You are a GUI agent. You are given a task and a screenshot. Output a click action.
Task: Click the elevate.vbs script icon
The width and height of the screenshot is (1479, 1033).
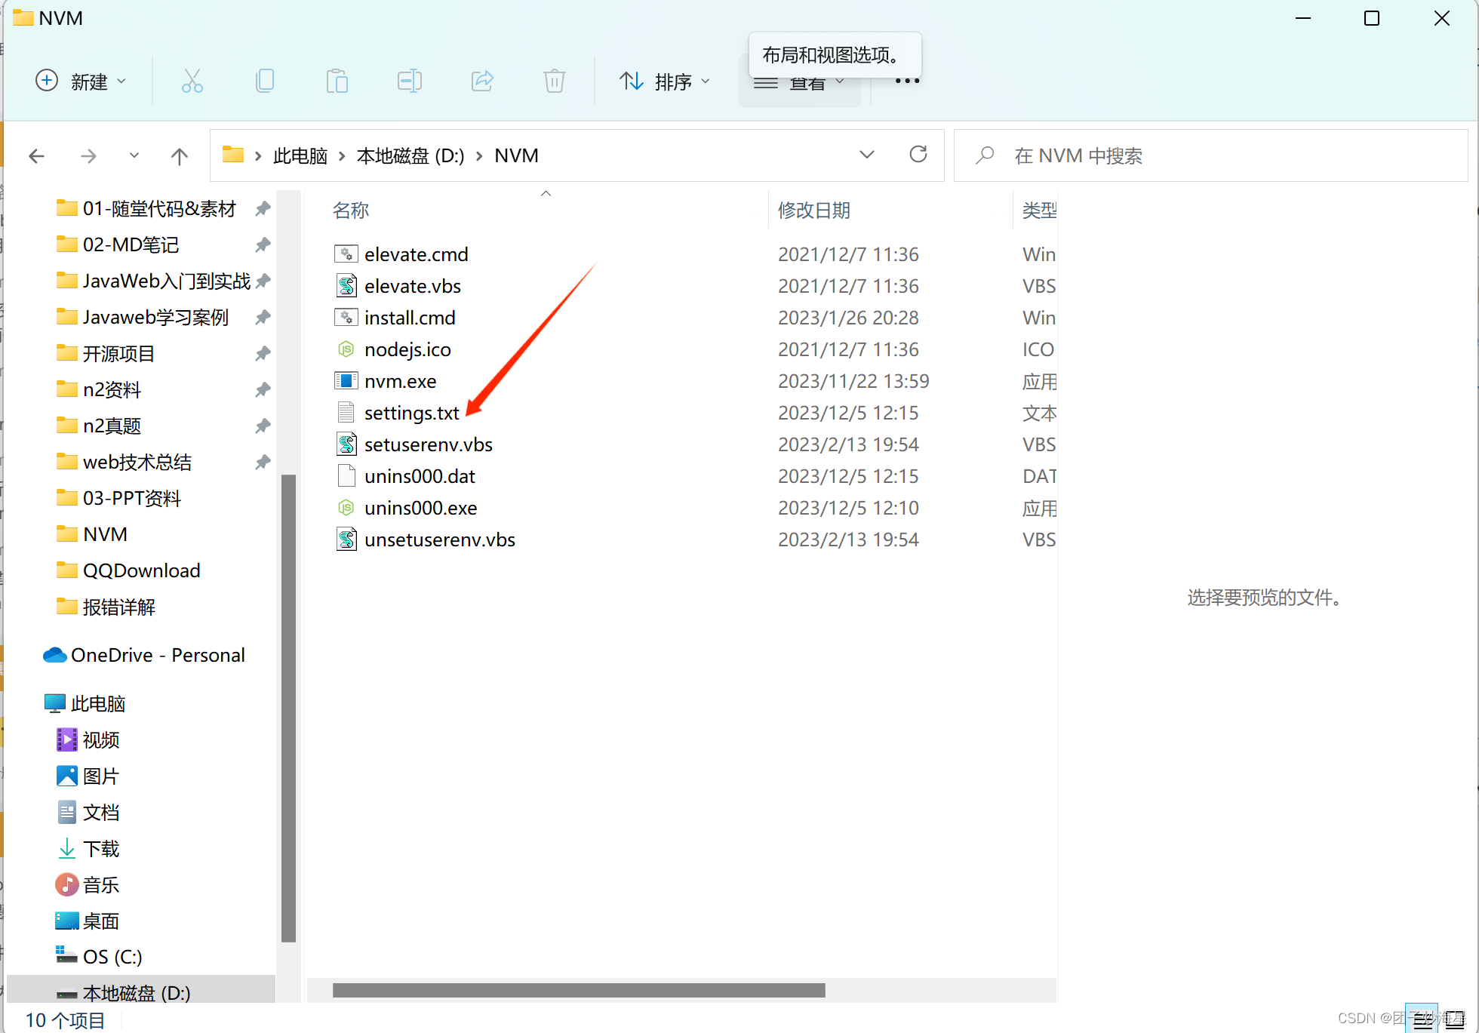coord(346,286)
